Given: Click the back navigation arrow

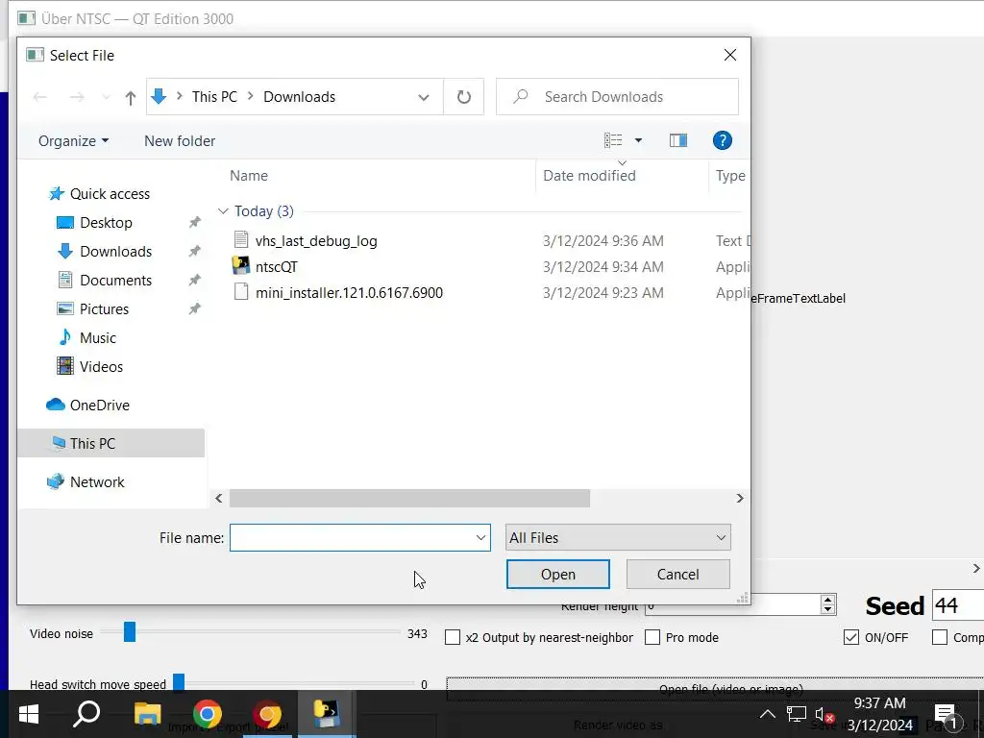Looking at the screenshot, I should [40, 97].
